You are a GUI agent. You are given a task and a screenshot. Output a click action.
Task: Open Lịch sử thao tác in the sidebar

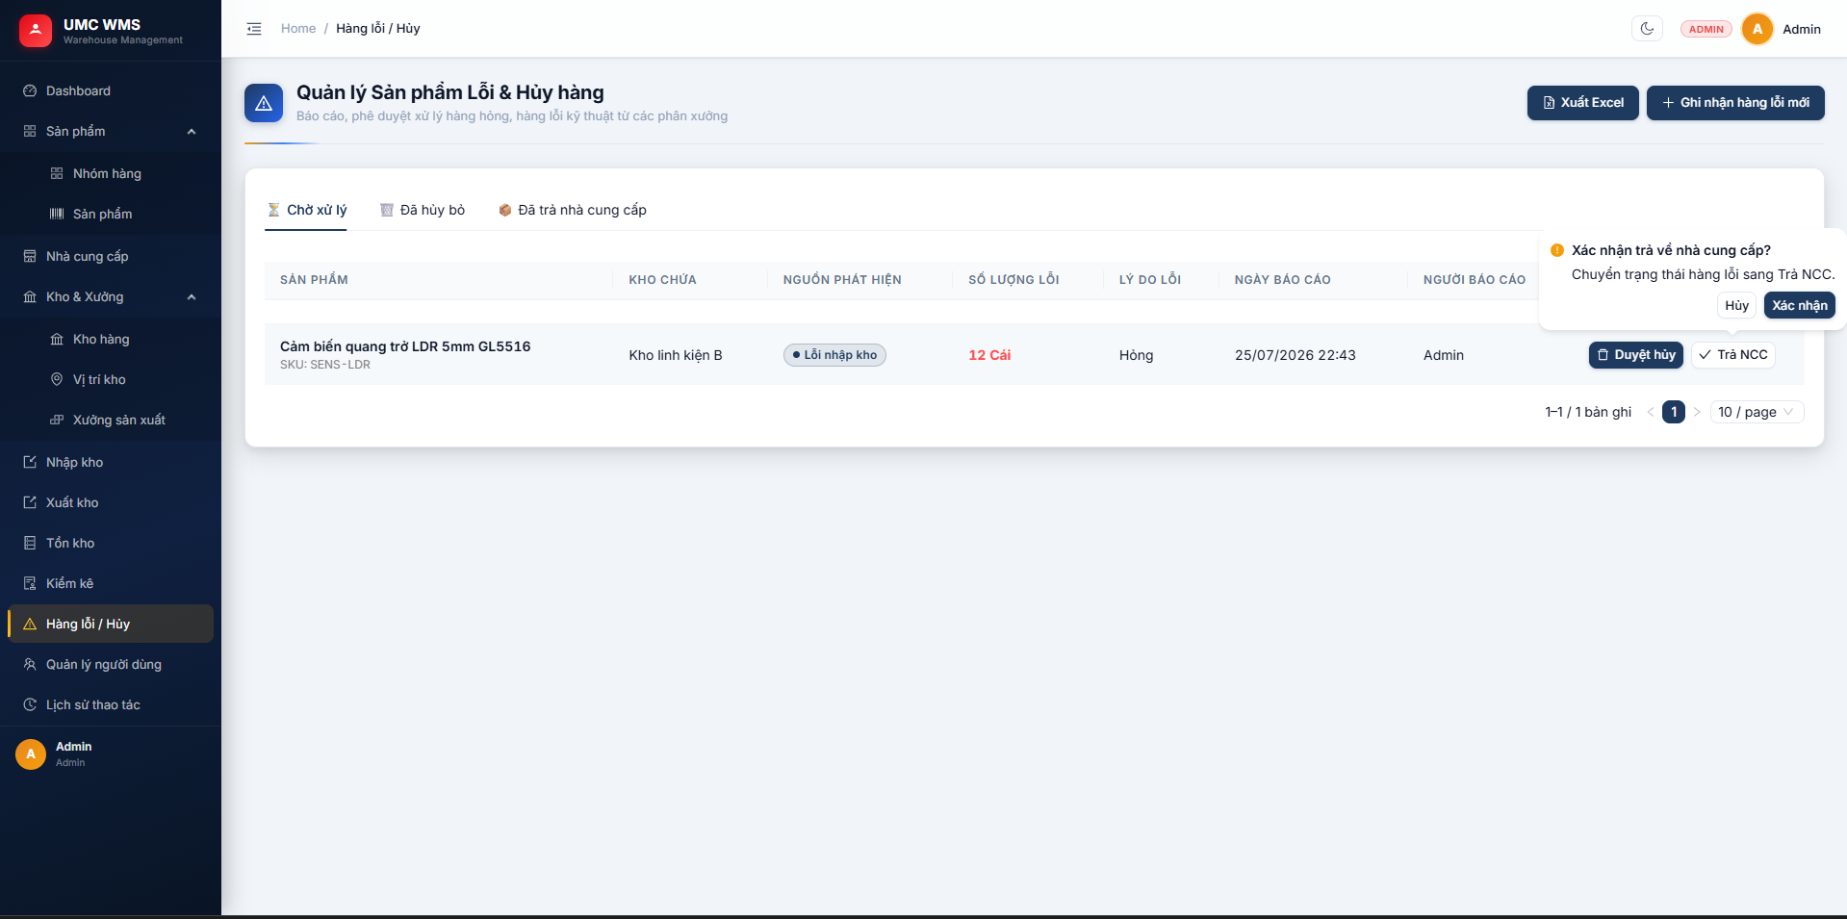pos(111,704)
